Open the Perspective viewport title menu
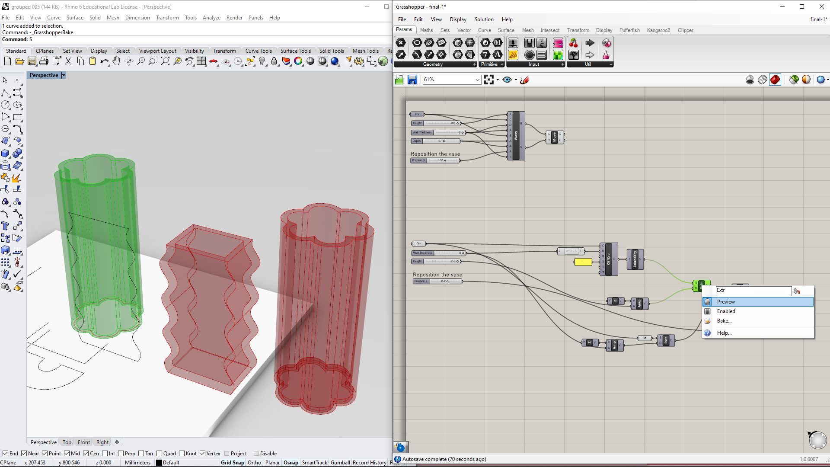This screenshot has width=830, height=467. click(x=63, y=75)
